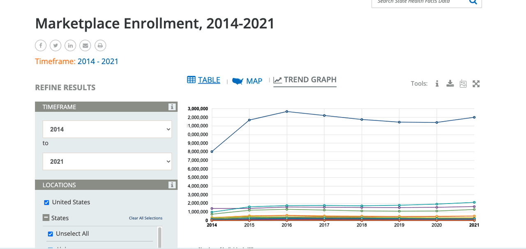Print page using printer icon

coord(100,45)
